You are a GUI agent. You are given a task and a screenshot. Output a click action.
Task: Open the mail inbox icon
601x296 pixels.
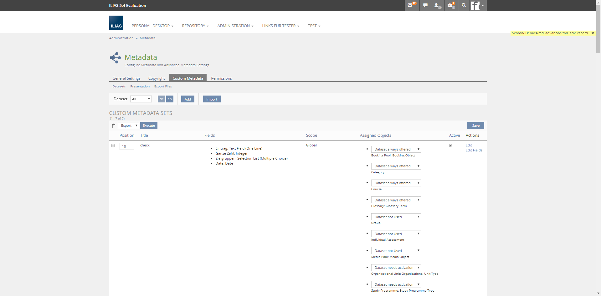tap(411, 5)
